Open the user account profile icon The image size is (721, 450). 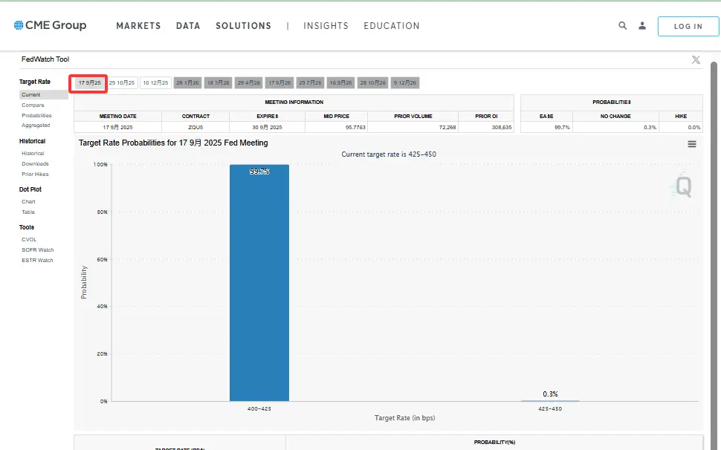tap(642, 26)
